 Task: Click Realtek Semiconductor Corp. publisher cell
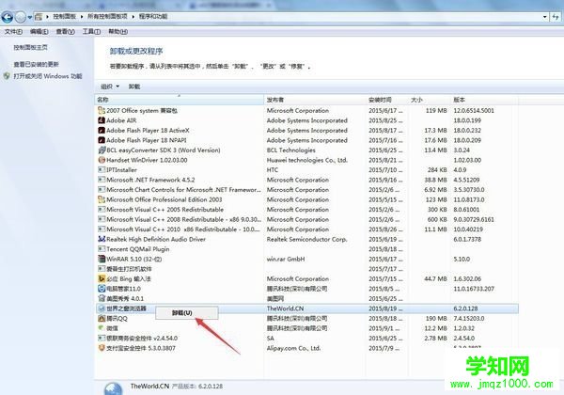pyautogui.click(x=306, y=239)
